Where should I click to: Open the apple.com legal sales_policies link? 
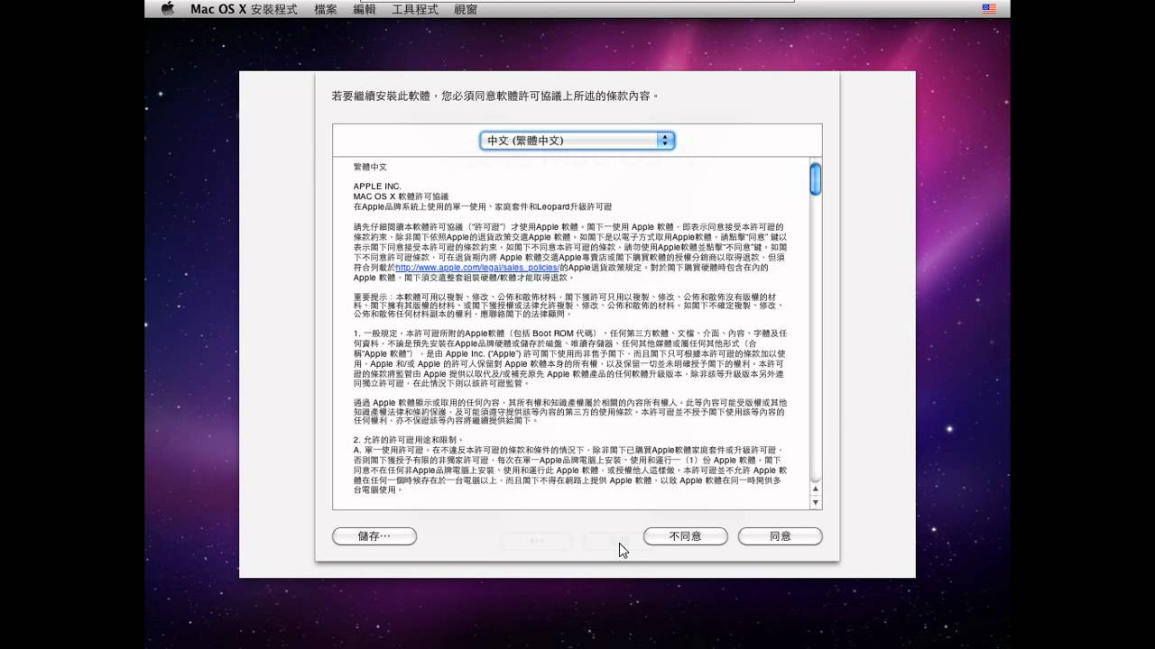[x=477, y=269]
